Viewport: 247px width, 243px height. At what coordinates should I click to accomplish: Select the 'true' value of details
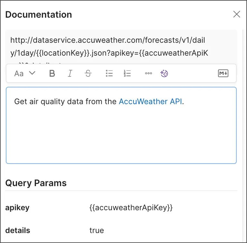pos(97,230)
